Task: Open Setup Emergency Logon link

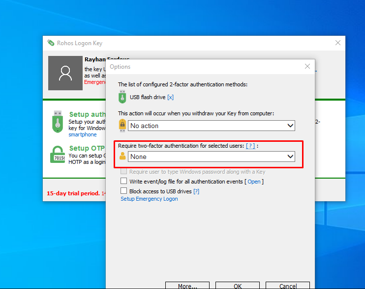Action: (x=149, y=199)
